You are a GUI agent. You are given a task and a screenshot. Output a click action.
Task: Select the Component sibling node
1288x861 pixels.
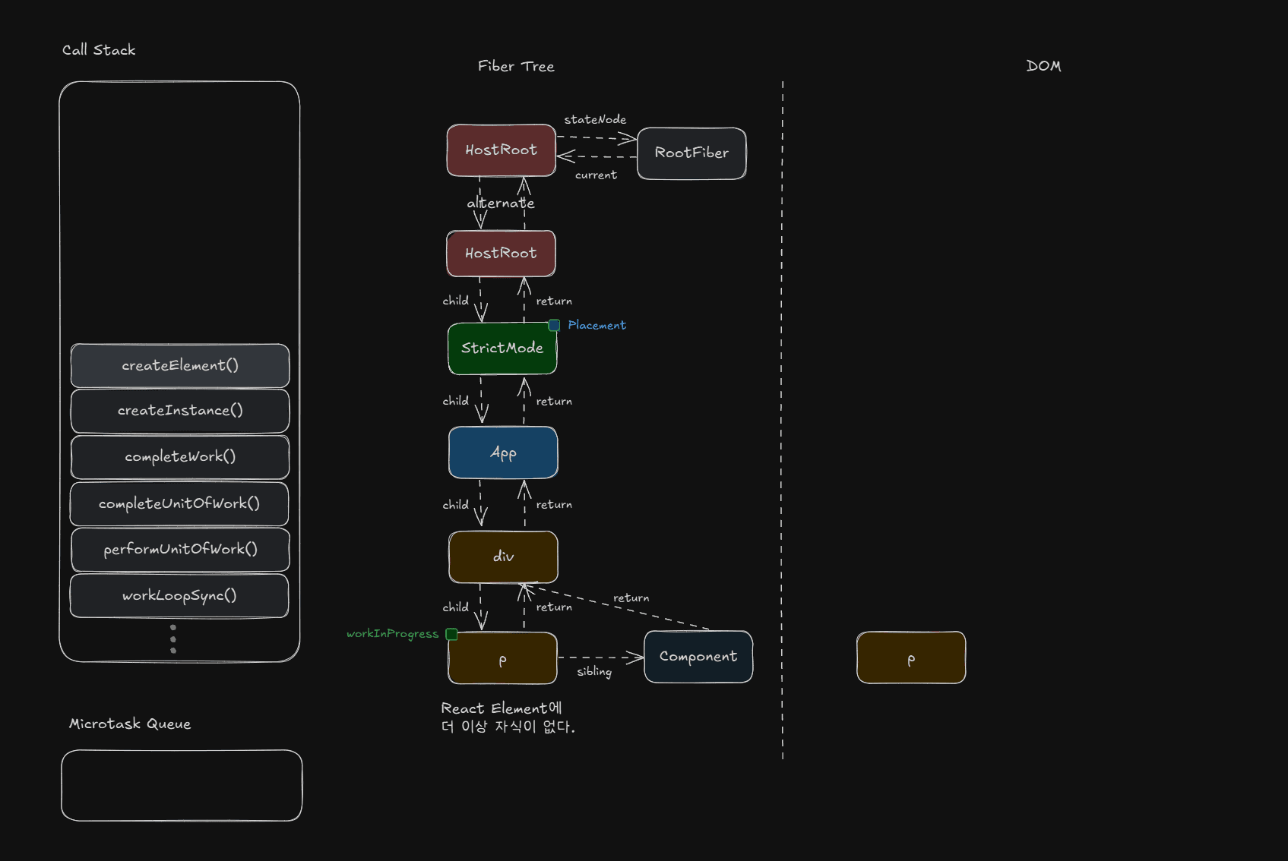coord(698,657)
